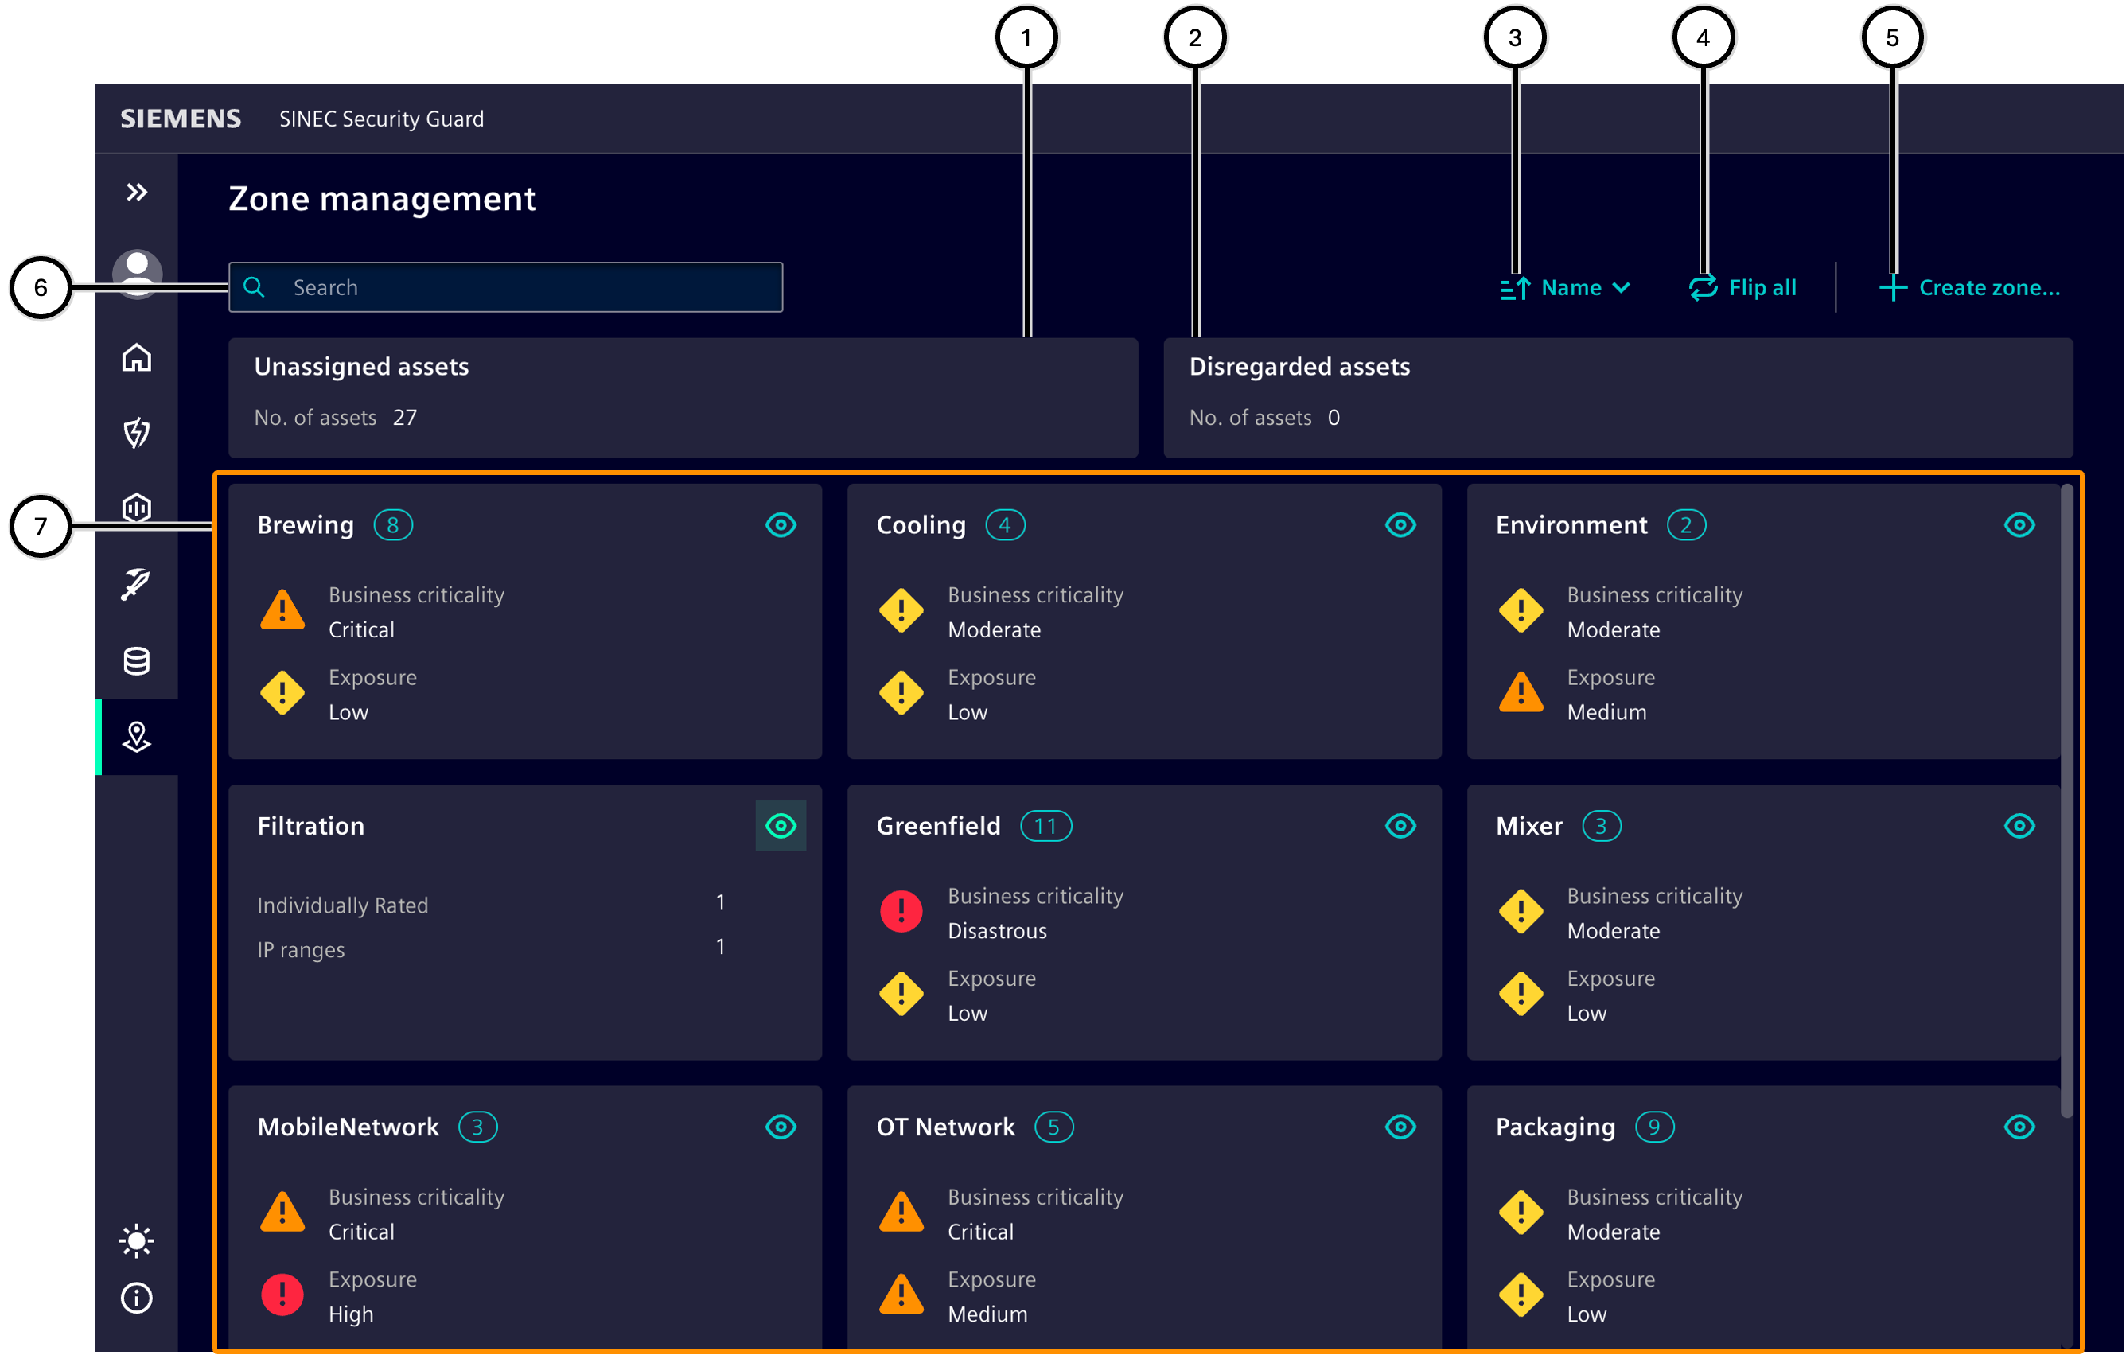Image resolution: width=2126 pixels, height=1359 pixels.
Task: Click the Greenfield asset count badge 11
Action: (1045, 827)
